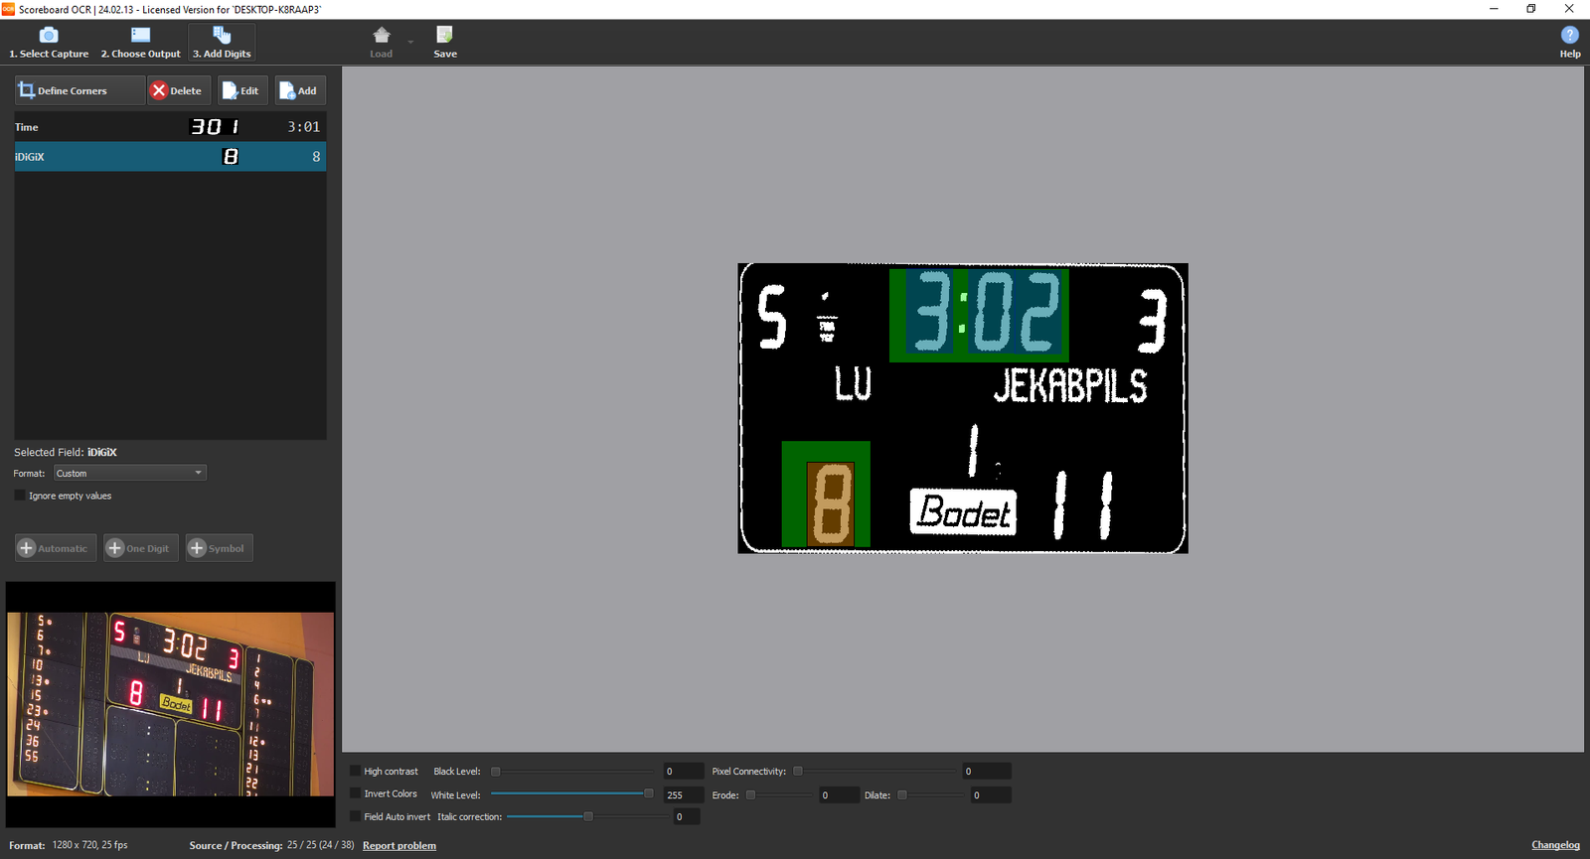Toggle Ignore empty values checkbox
The image size is (1590, 859).
click(20, 495)
